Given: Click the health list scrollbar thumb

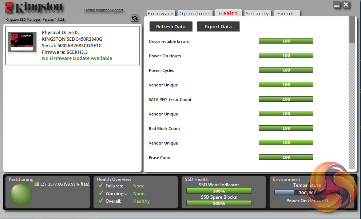Looking at the screenshot, I should [x=352, y=30].
